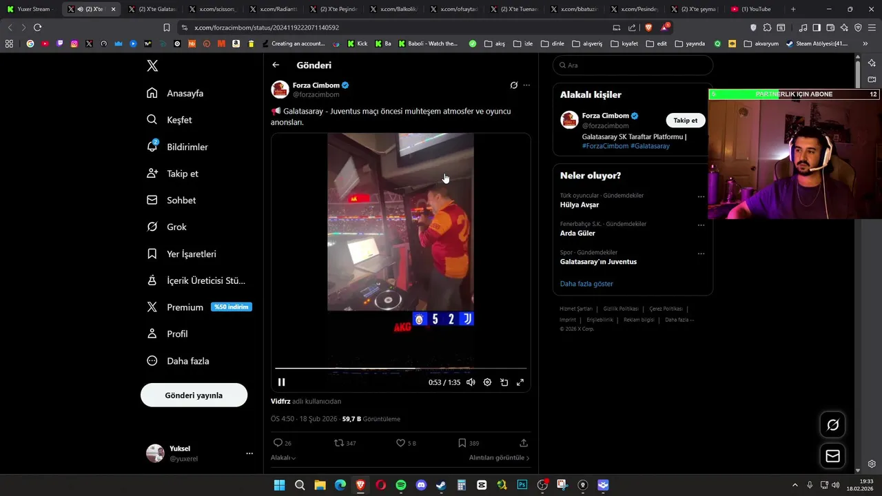Click Takip et button for Forza Cimbom

685,120
